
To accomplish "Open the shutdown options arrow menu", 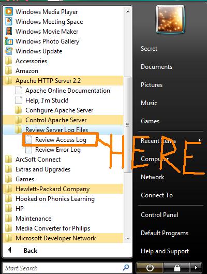I will point(196,267).
